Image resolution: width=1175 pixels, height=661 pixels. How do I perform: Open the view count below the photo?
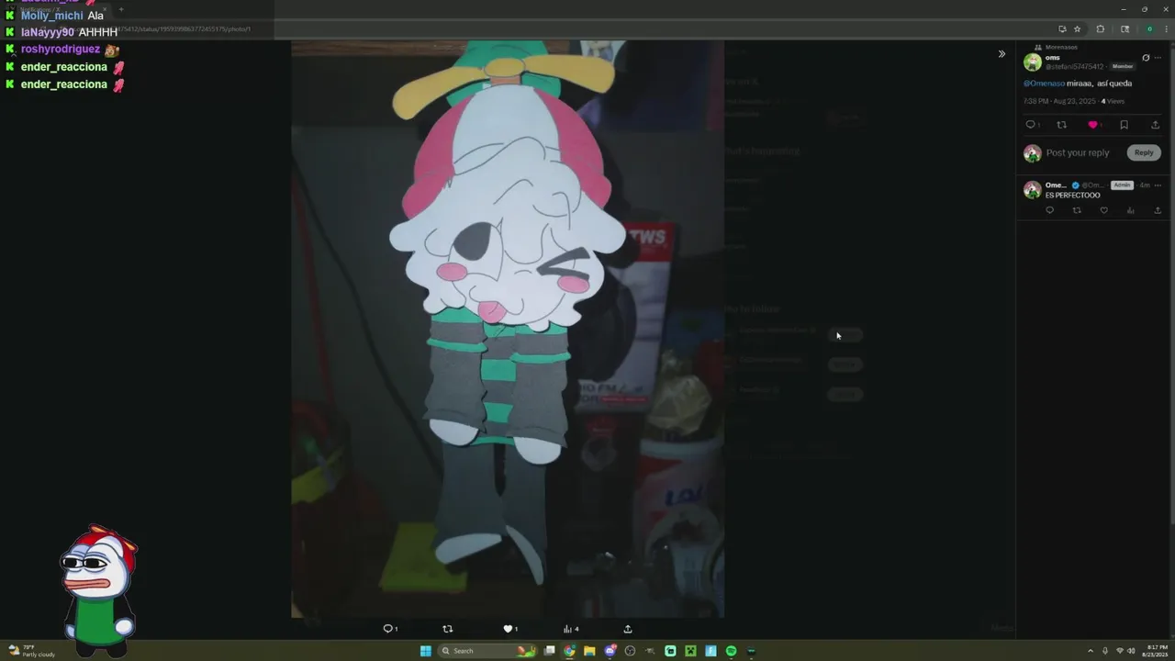(x=571, y=629)
